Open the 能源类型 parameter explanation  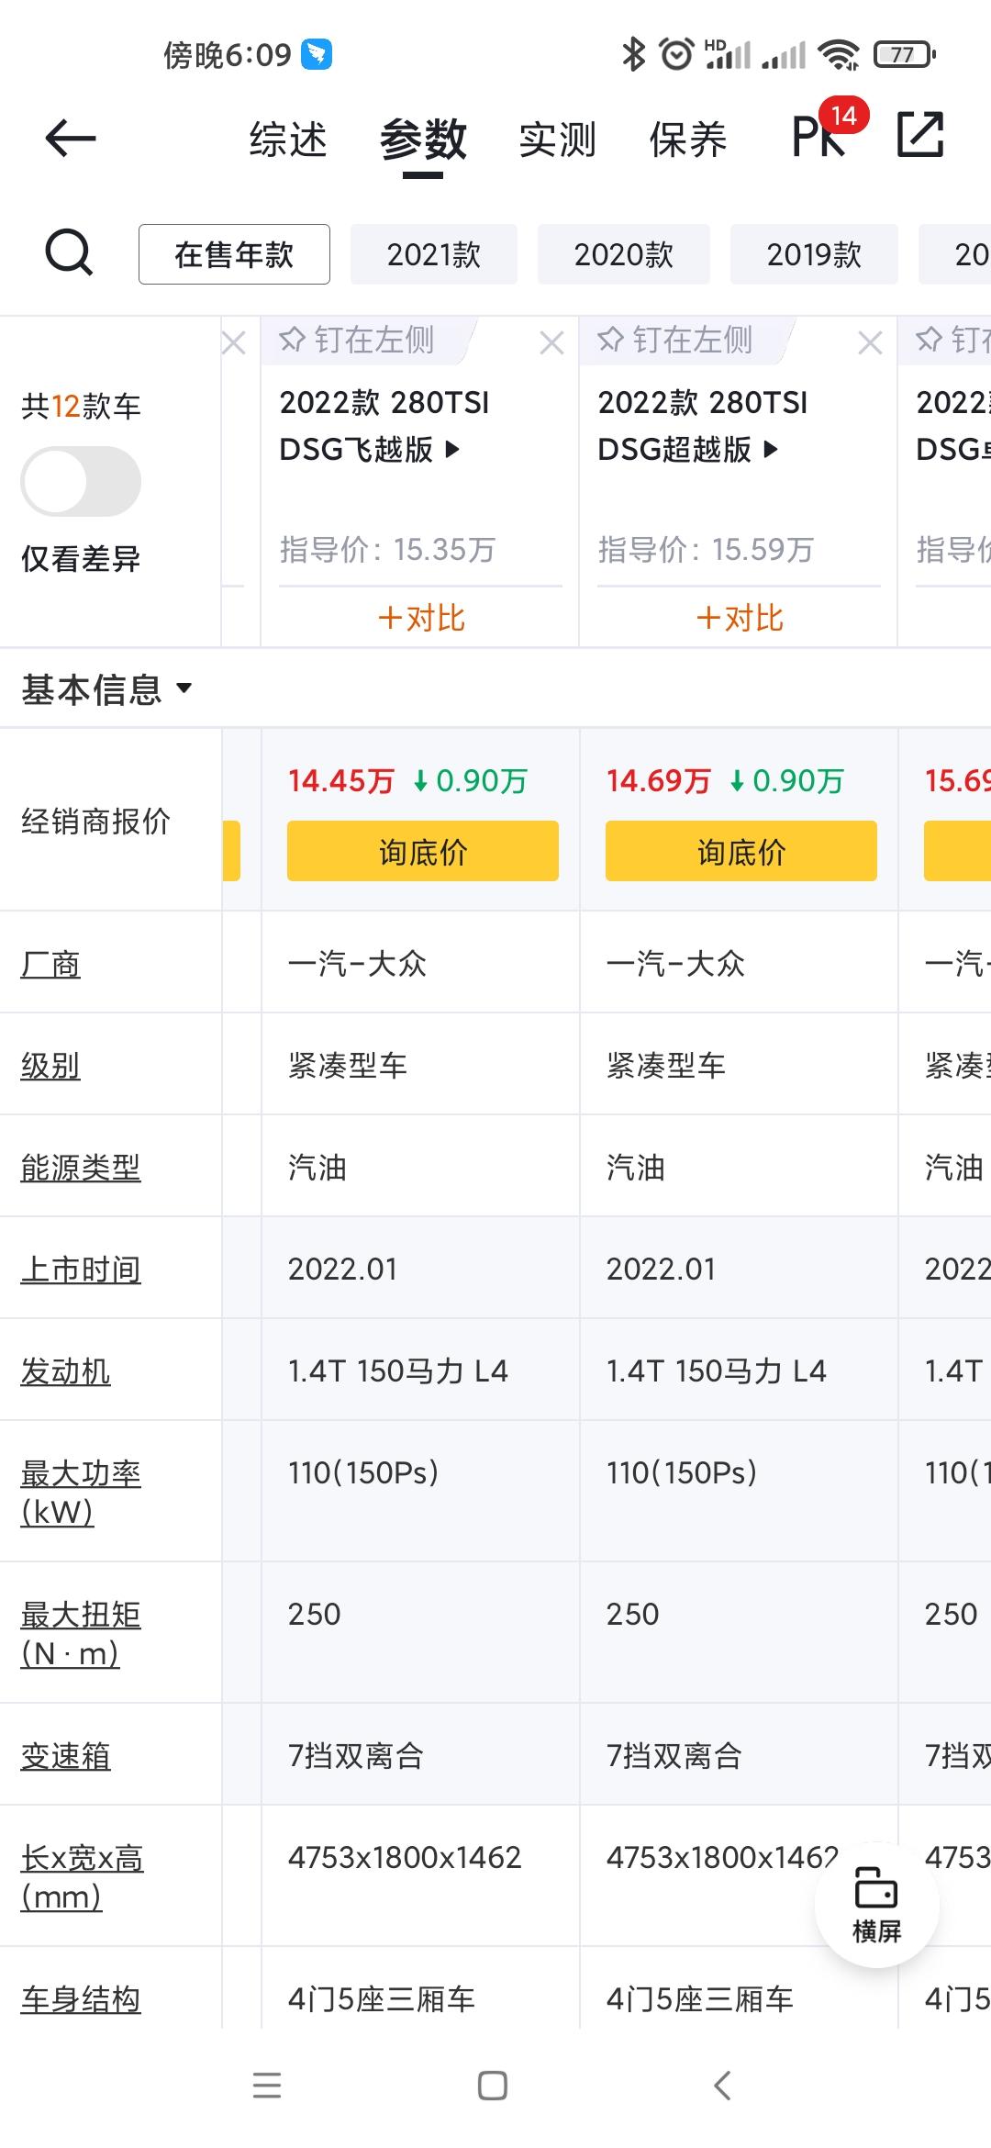(81, 1168)
